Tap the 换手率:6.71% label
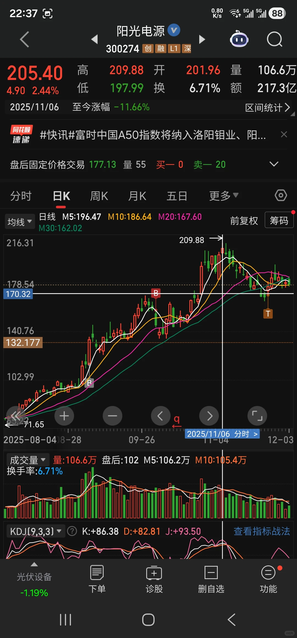The height and width of the screenshot is (638, 297). click(35, 471)
